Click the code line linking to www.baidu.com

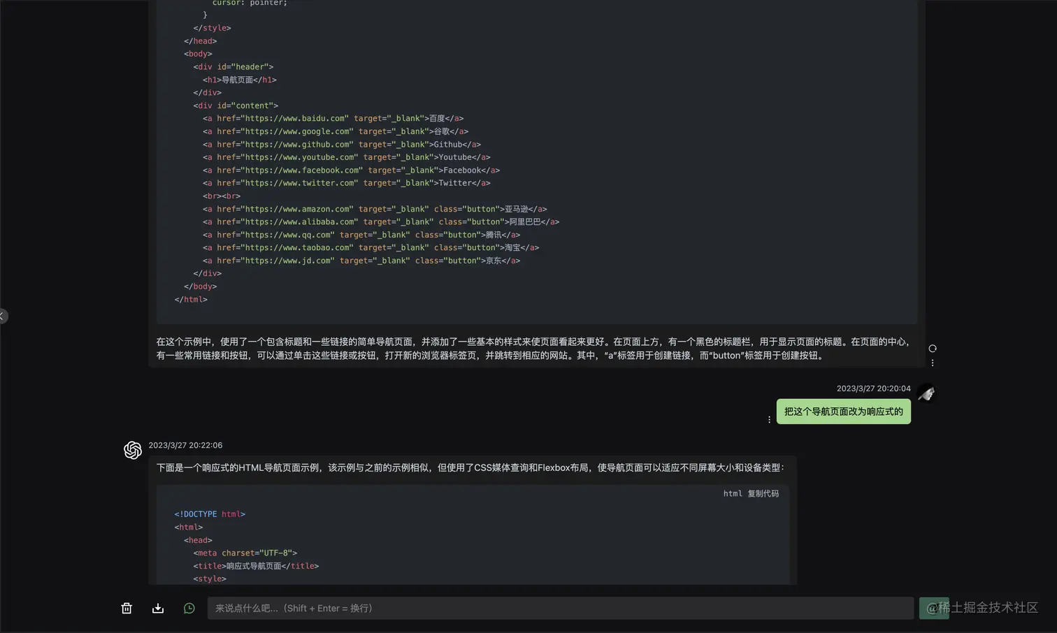coord(333,119)
